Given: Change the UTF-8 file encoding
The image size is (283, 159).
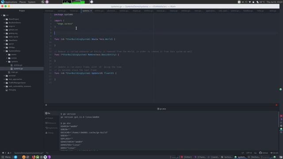Looking at the screenshot, I should (x=249, y=153).
